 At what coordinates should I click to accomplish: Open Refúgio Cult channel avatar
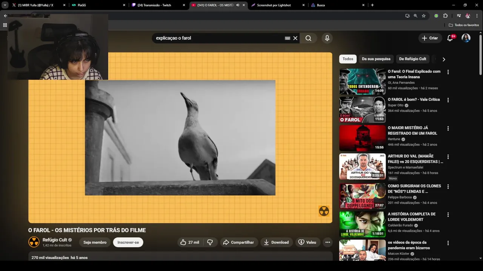pyautogui.click(x=34, y=242)
